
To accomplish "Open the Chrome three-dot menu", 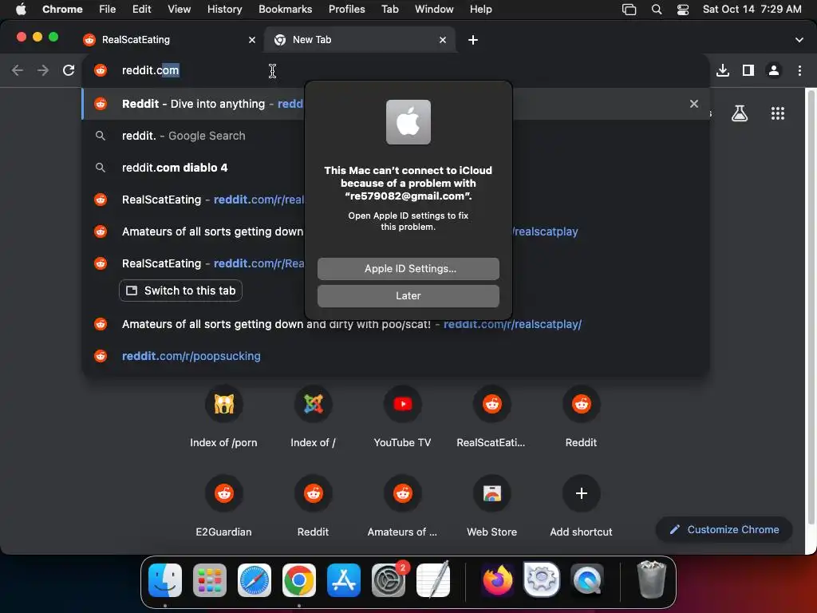I will point(799,70).
